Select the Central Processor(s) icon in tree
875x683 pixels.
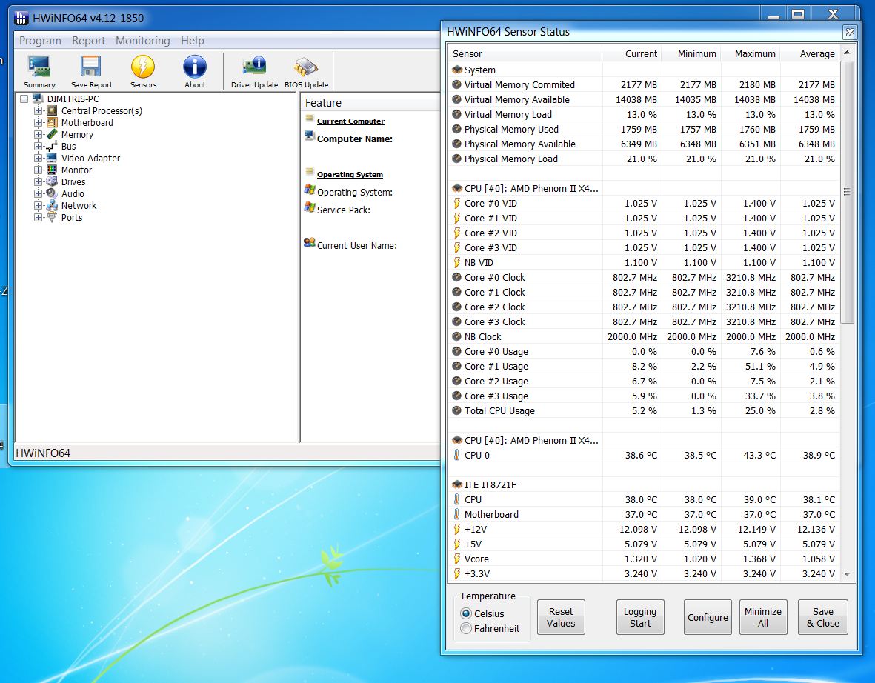click(52, 110)
